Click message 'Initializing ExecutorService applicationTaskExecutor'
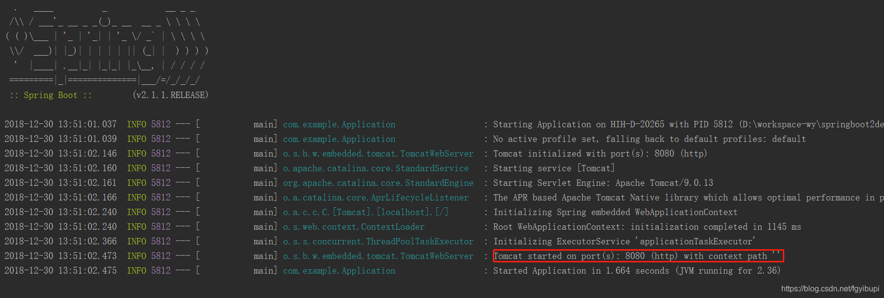Image resolution: width=884 pixels, height=298 pixels. (x=624, y=241)
